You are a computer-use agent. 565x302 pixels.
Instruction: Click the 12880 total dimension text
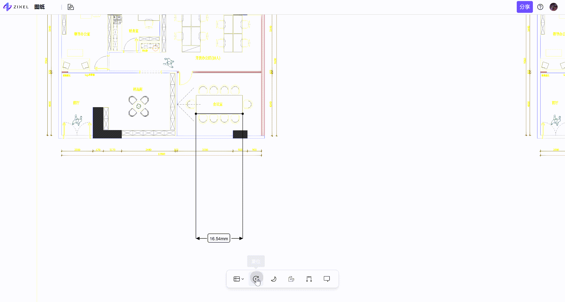[162, 154]
